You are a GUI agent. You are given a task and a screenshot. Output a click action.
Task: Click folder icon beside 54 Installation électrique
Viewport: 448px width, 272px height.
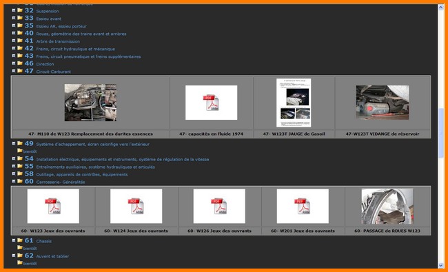point(20,158)
